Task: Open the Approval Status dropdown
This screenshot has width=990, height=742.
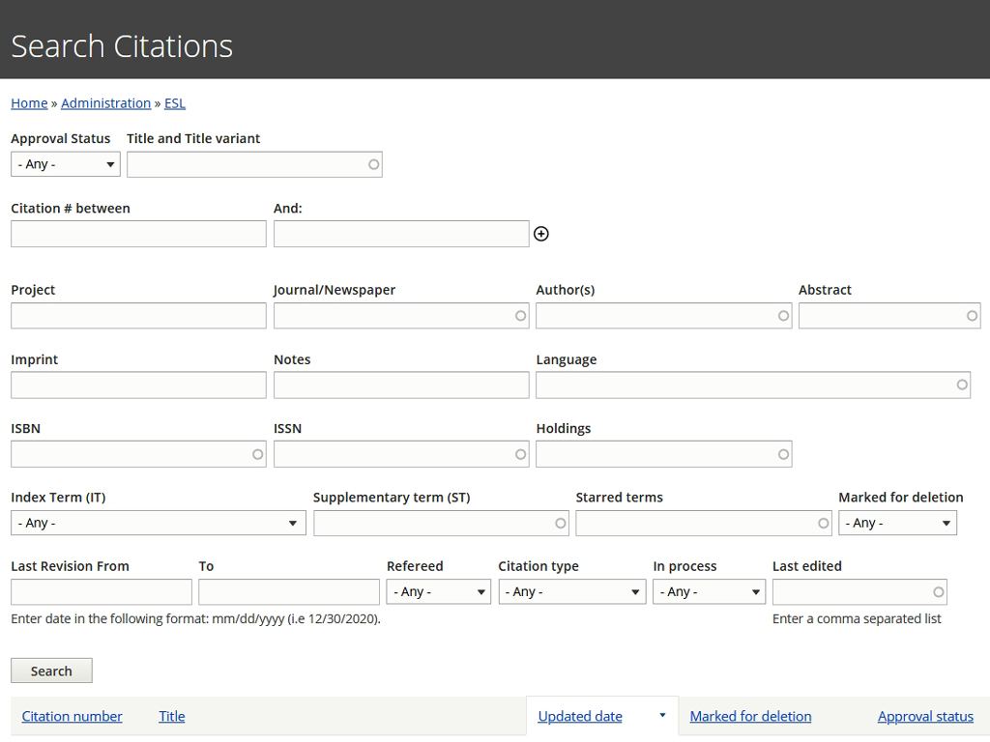Action: pyautogui.click(x=65, y=164)
